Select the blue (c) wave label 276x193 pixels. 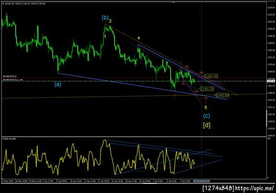click(x=207, y=116)
